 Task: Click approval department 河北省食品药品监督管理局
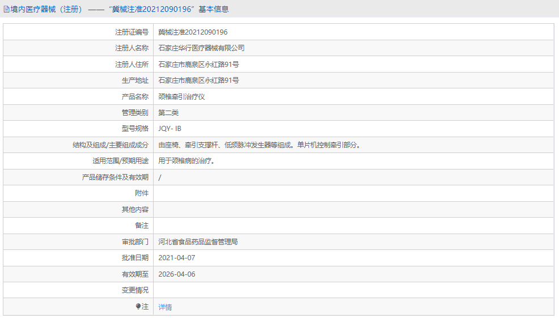[198, 241]
